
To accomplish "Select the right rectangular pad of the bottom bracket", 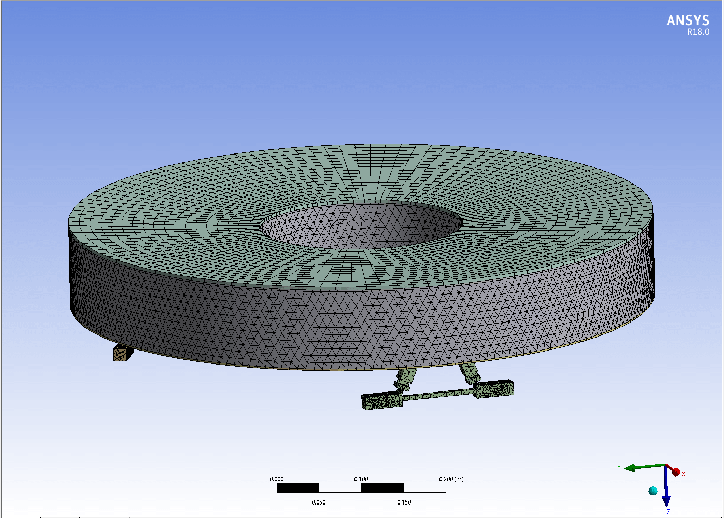I will 494,388.
